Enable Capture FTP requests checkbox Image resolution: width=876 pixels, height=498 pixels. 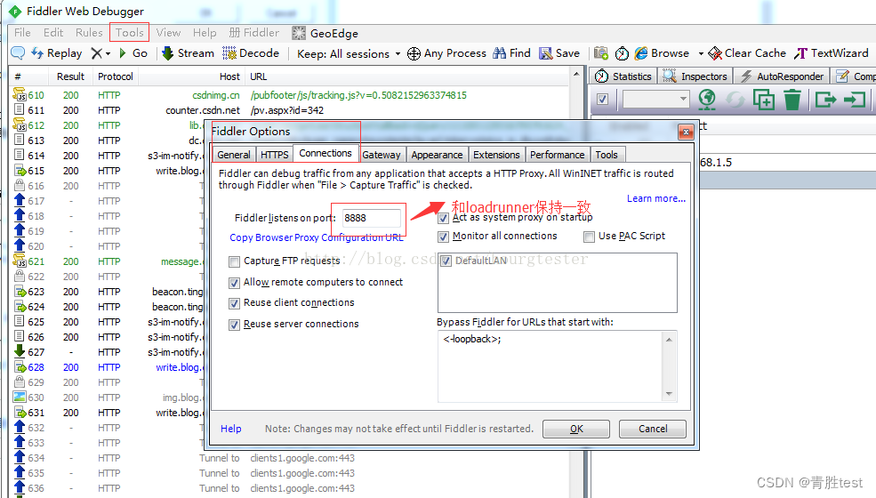(x=235, y=261)
